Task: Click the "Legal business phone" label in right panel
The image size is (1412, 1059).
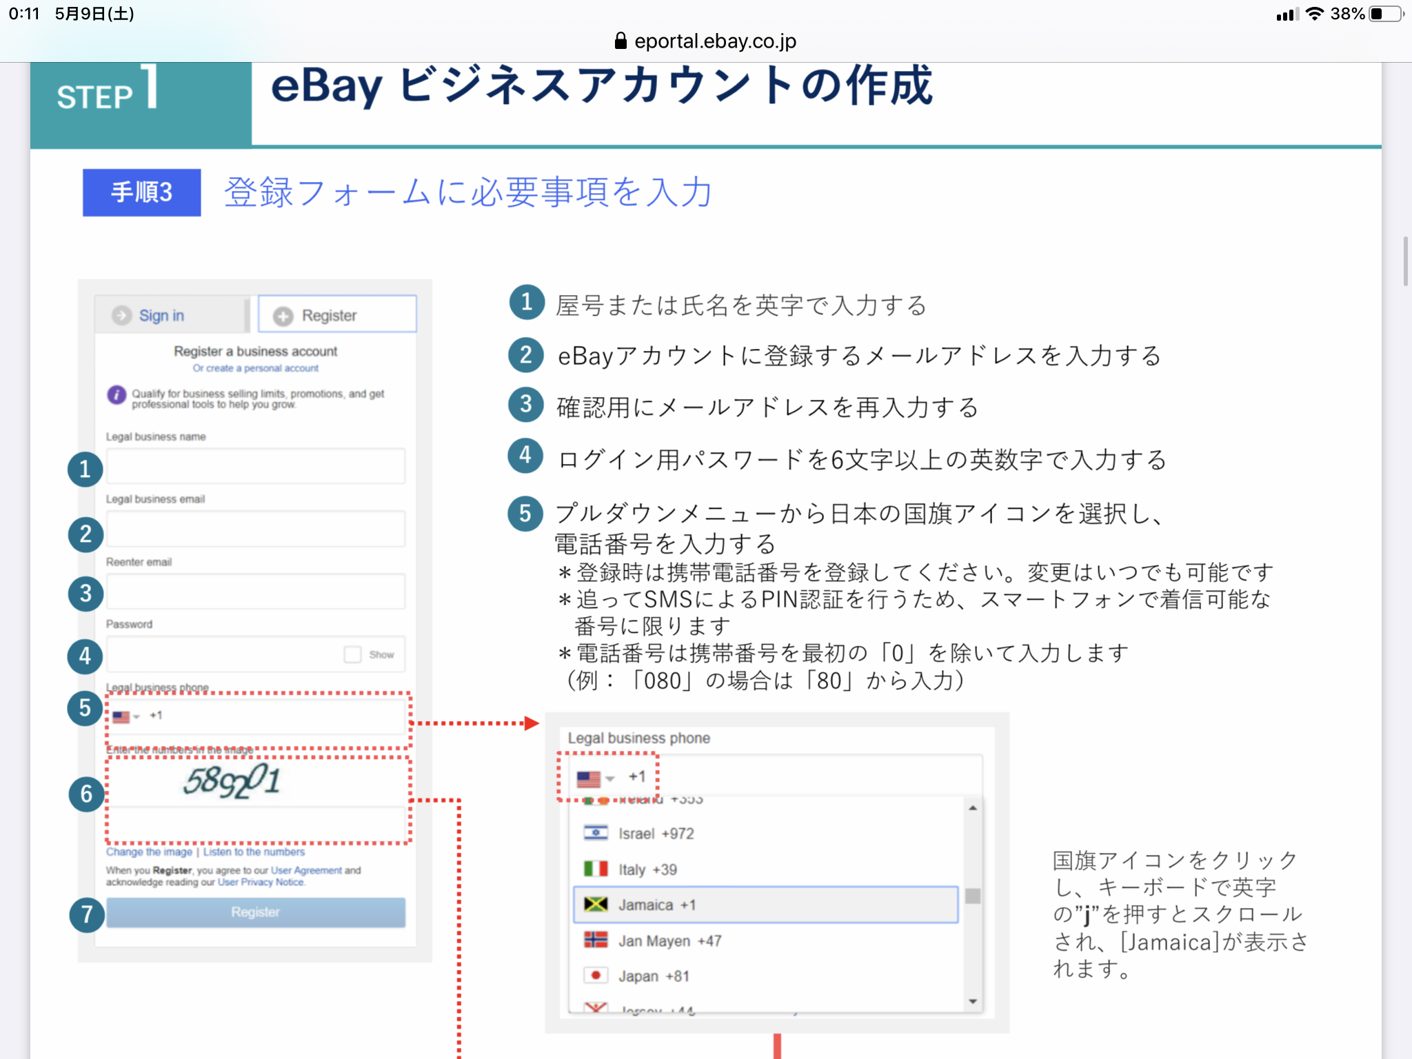Action: click(639, 738)
